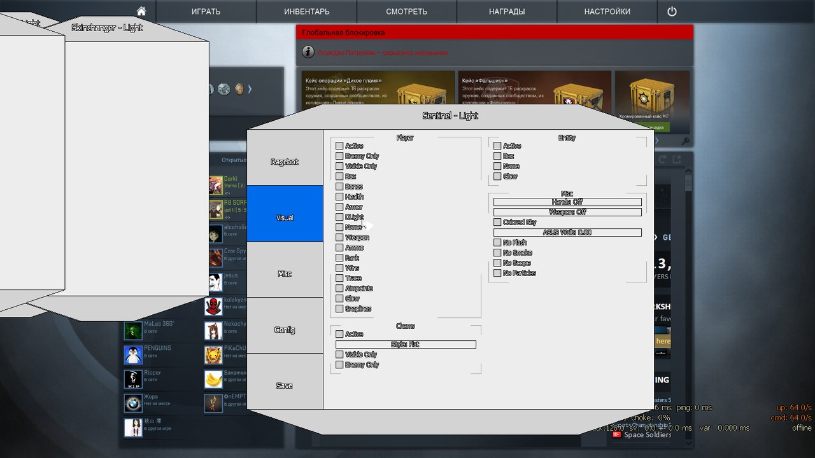Viewport: 815px width, 458px height.
Task: Click jesus friend avatar
Action: coord(216,282)
